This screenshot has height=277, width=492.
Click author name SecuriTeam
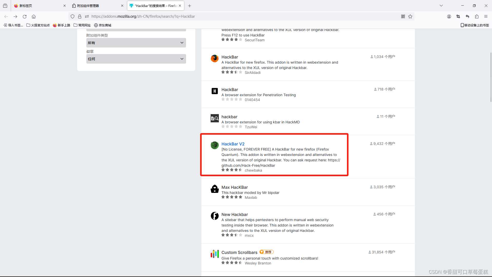[x=254, y=40]
